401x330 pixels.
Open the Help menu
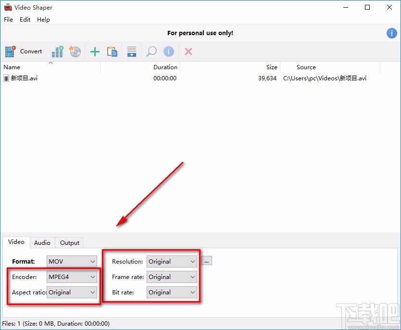(43, 20)
